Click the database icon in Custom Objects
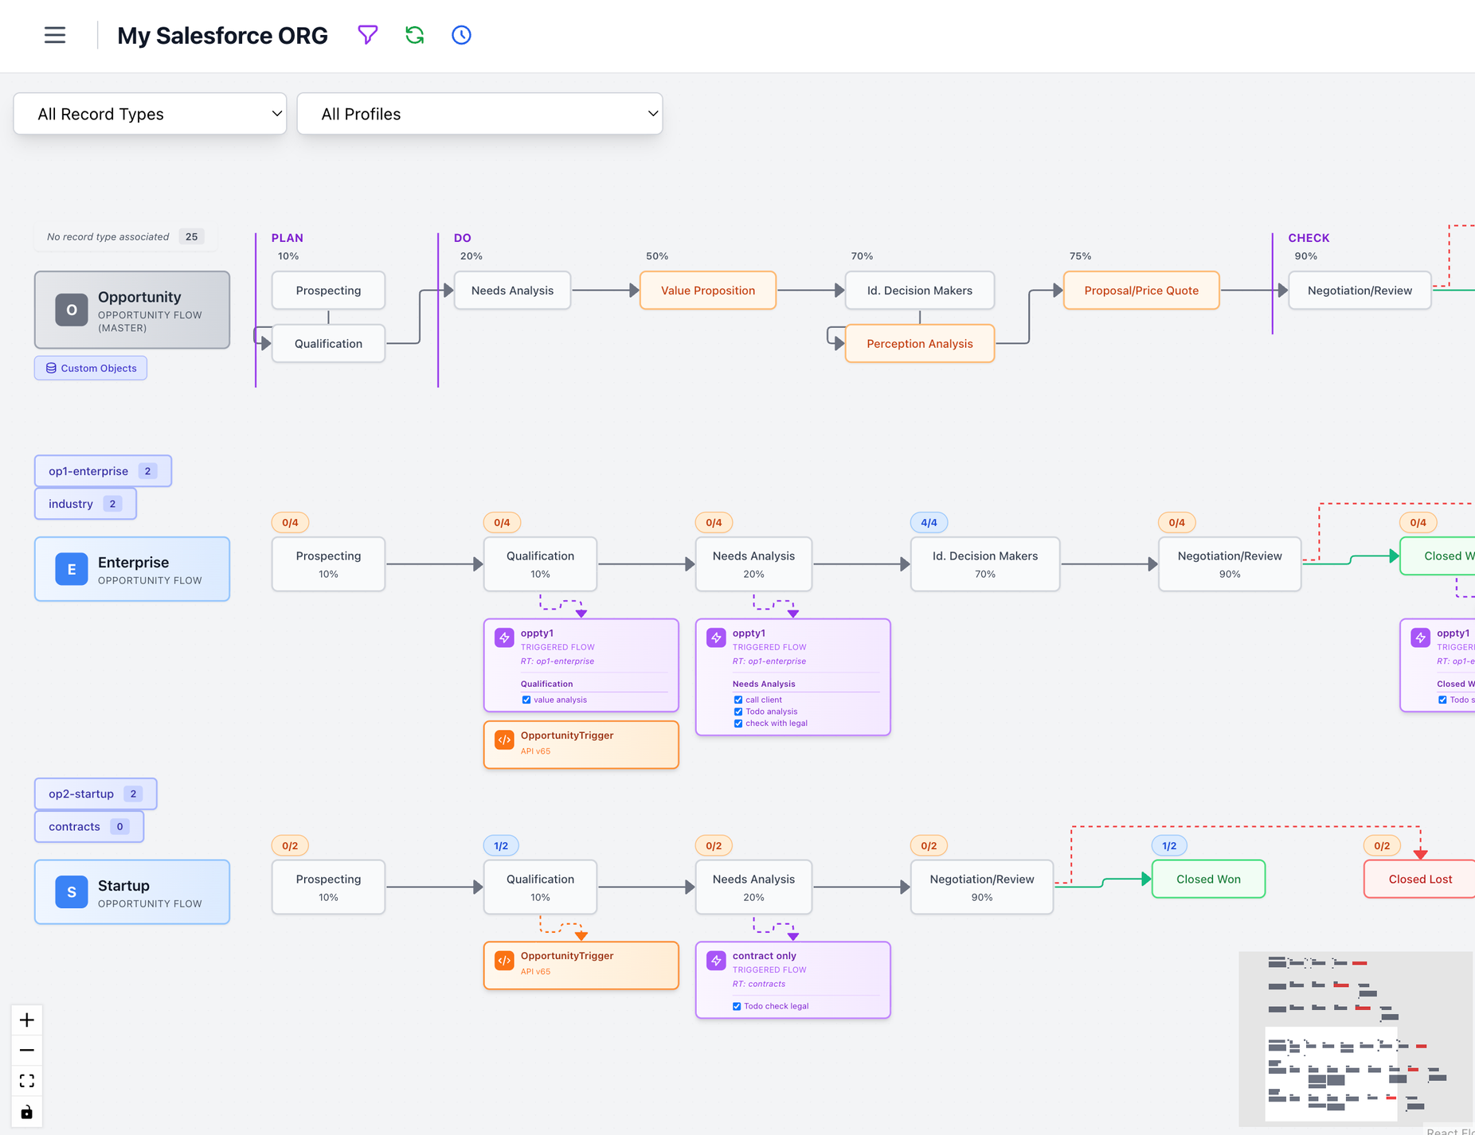Viewport: 1475px width, 1135px height. click(51, 368)
